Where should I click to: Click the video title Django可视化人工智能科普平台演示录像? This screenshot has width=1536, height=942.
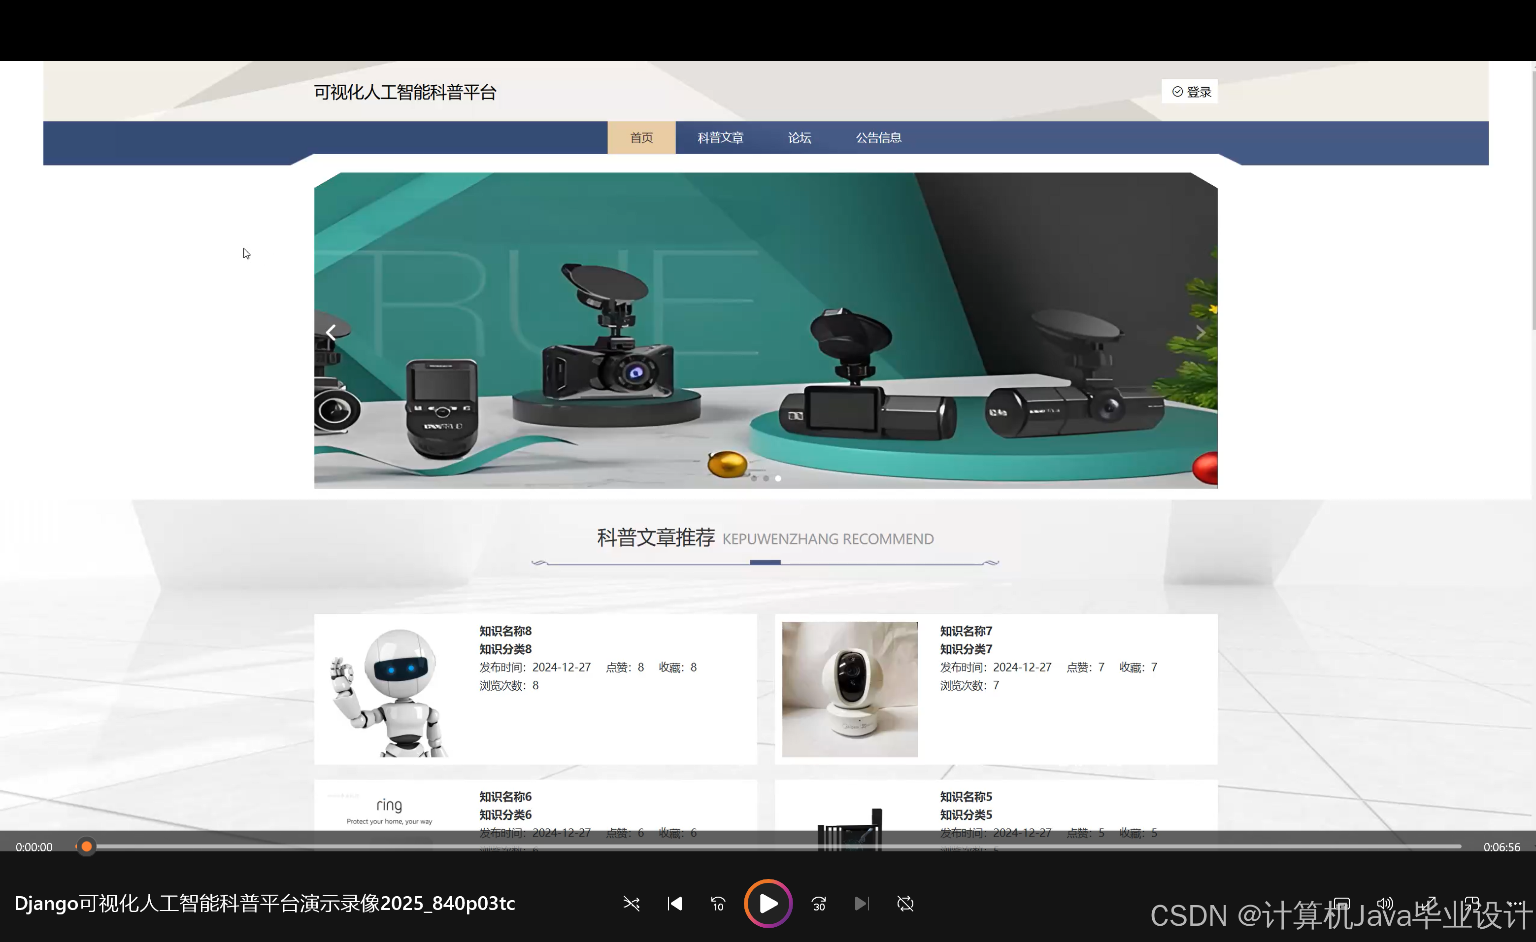pos(265,904)
